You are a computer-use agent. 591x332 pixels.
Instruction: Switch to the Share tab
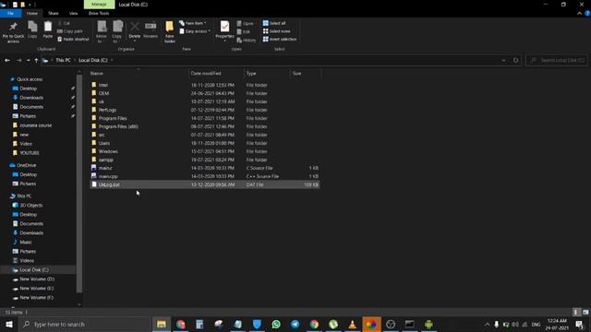[x=54, y=13]
